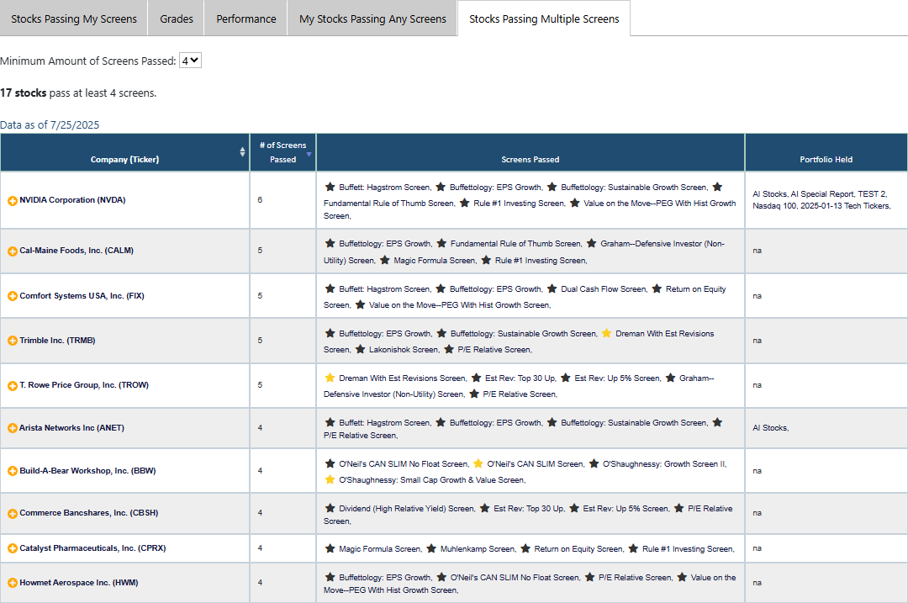Open the Howmet Aerospace Inc. (HWM) link
908x603 pixels.
79,582
